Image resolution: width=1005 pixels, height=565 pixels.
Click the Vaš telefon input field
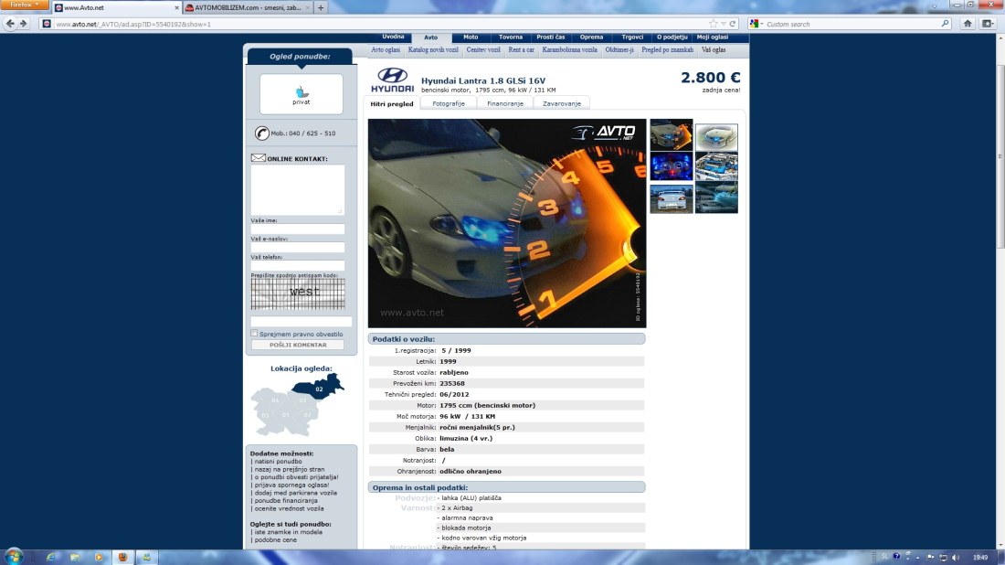click(x=298, y=265)
